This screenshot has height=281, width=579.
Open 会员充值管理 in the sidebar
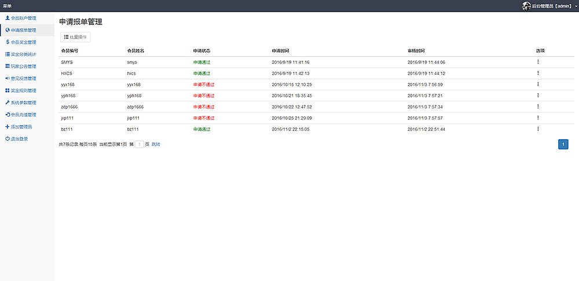(27, 115)
